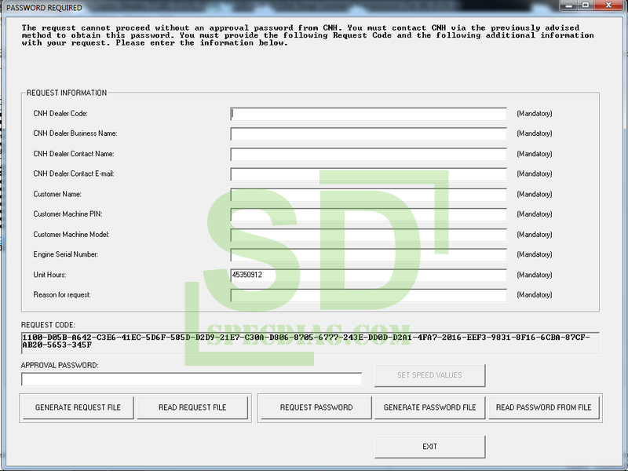Click the Request Password button
The height and width of the screenshot is (471, 628).
(316, 407)
